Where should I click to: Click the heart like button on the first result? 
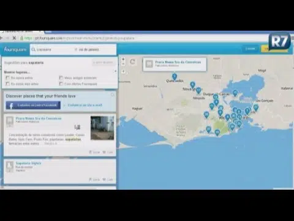point(108,152)
